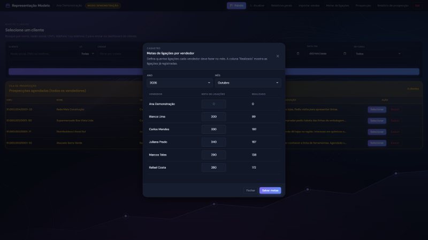Open the calendar icon of the Data fim field
428x240 pixels.
tap(345, 54)
